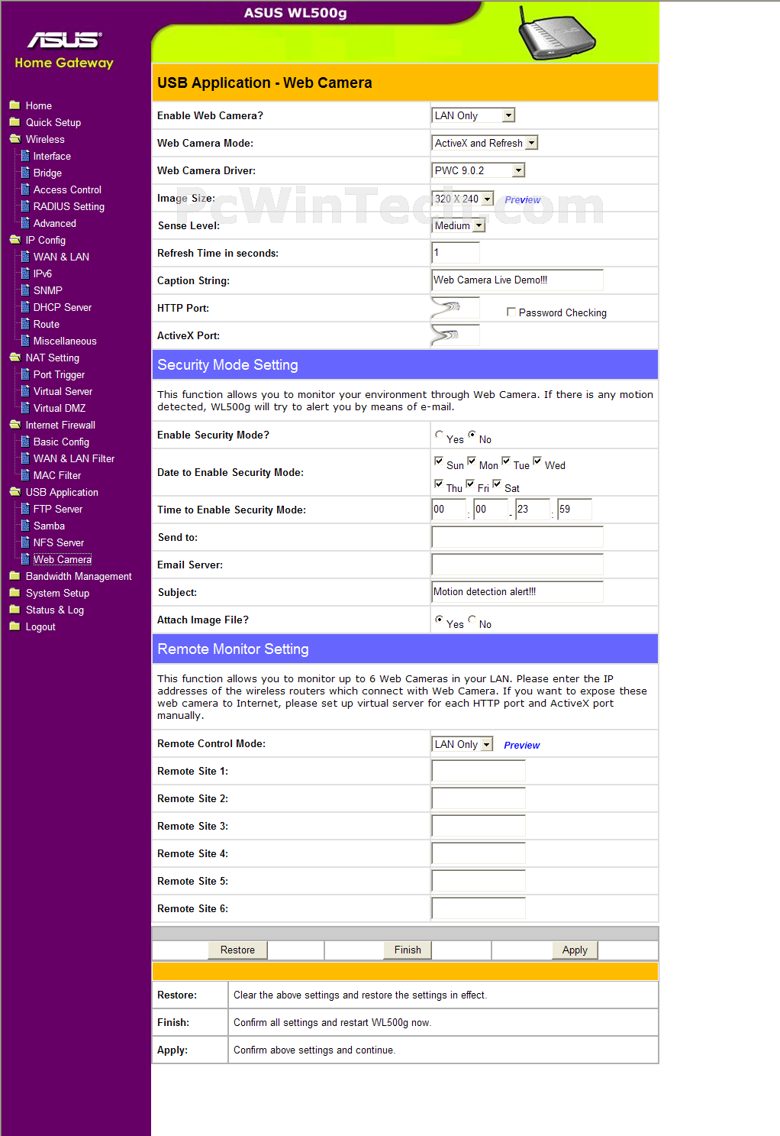This screenshot has height=1136, width=780.
Task: Click the Remote Site 6 field
Action: tap(479, 908)
